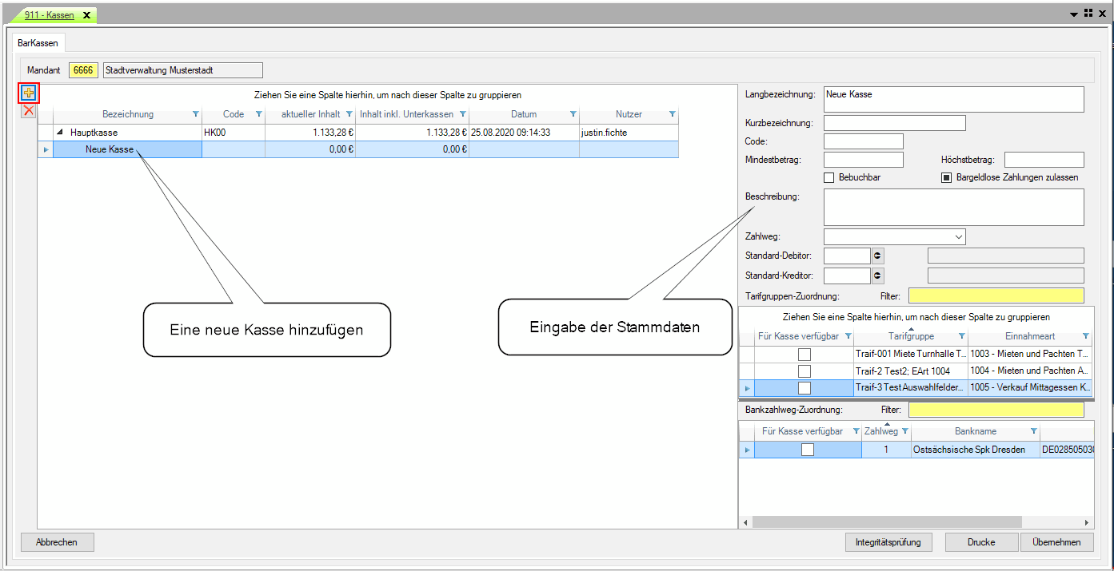Check availability box for Ostsächsische Spk Dresden
1114x571 pixels.
pos(808,450)
